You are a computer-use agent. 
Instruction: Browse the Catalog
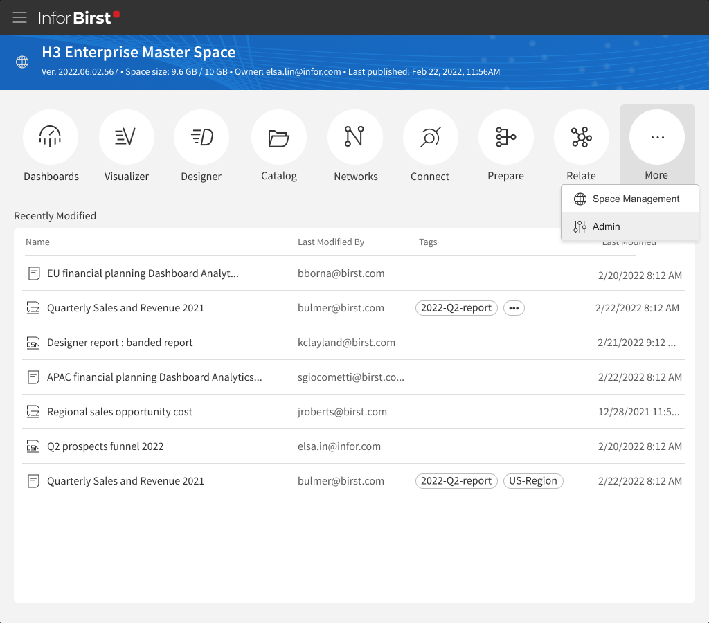(279, 137)
